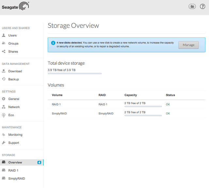
Task: Click the blue info icon in notification
Action: [53, 43]
